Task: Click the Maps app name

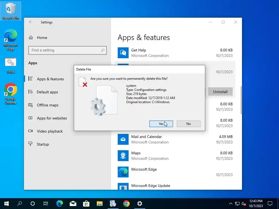Action: [136, 153]
